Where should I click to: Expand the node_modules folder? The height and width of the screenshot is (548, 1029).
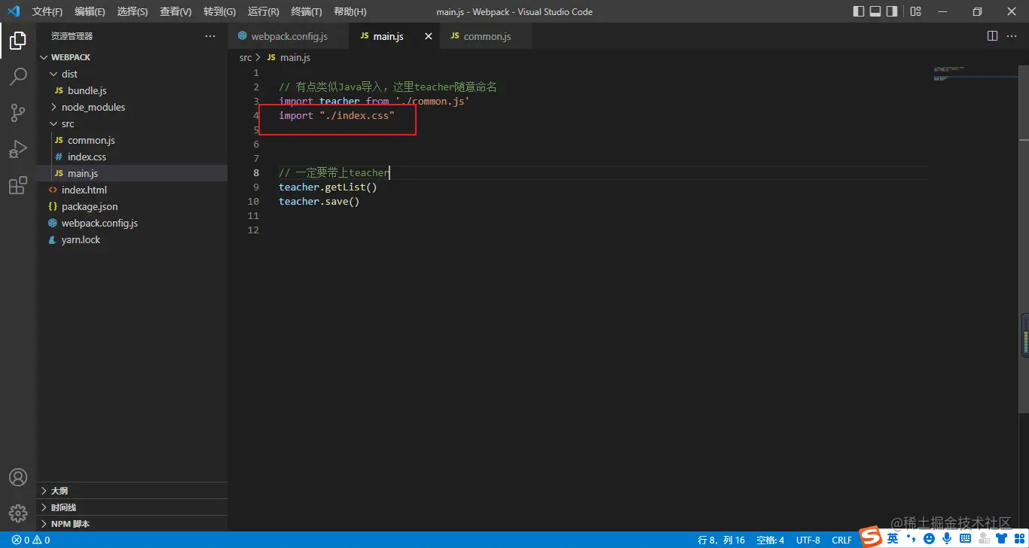133,107
